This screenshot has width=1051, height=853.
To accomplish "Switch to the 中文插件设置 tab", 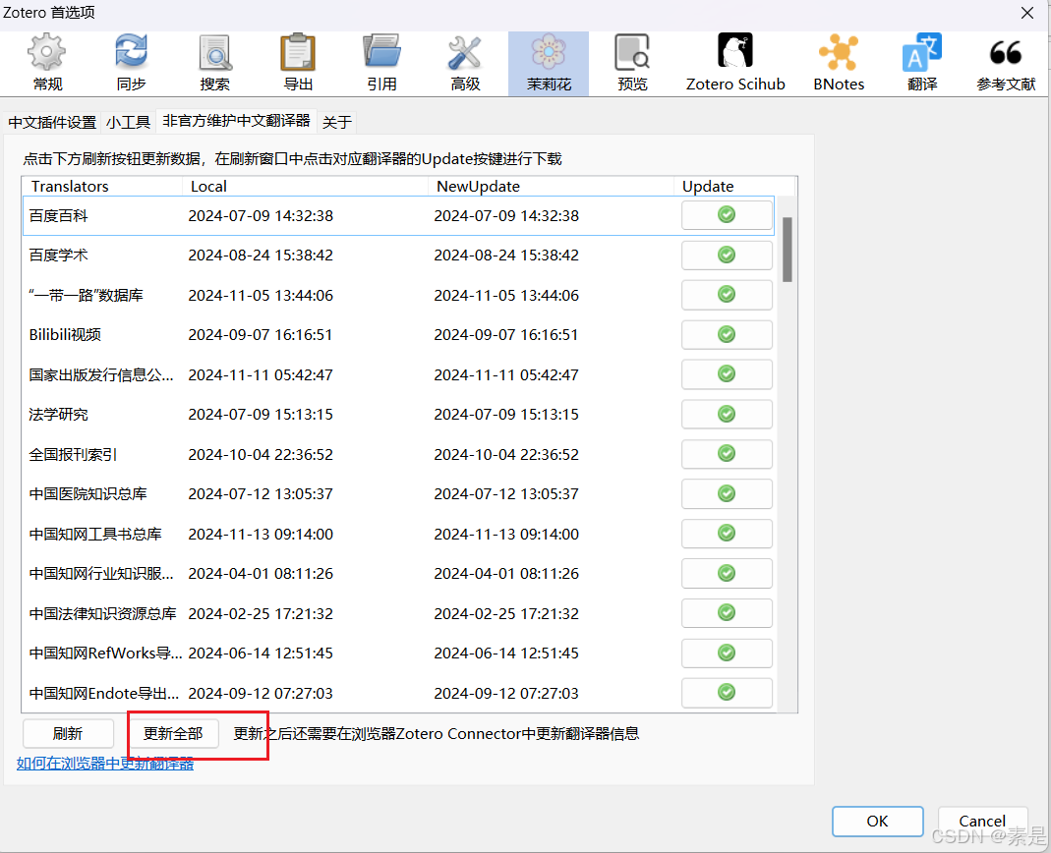I will [52, 122].
